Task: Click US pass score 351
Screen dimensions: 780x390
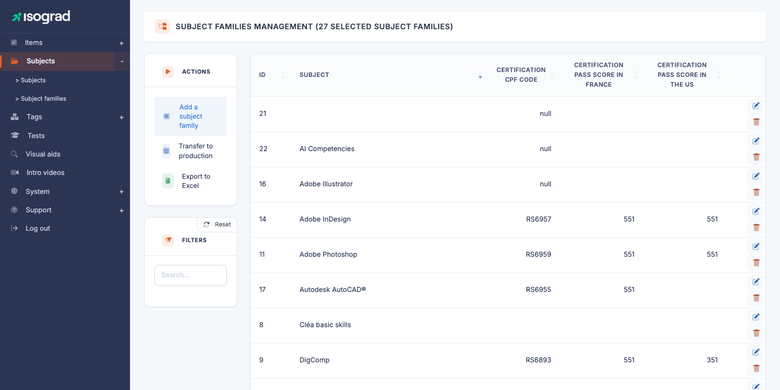Action: tap(712, 360)
